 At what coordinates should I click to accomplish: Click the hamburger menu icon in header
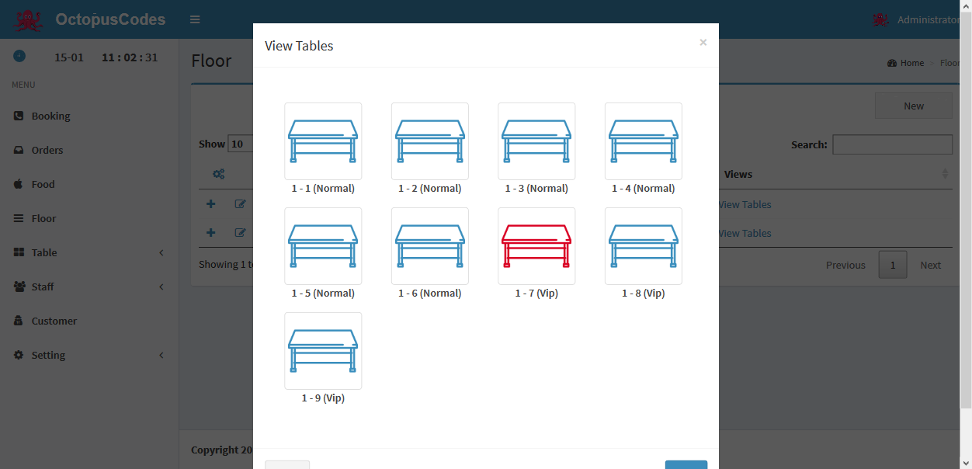click(x=195, y=19)
